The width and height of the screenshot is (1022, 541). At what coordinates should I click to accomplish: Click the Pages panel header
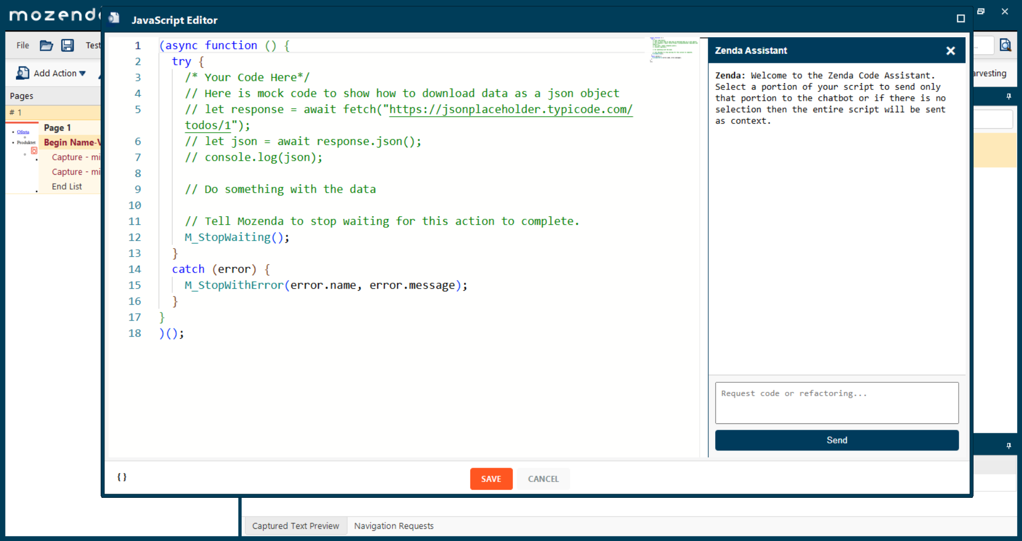tap(53, 96)
